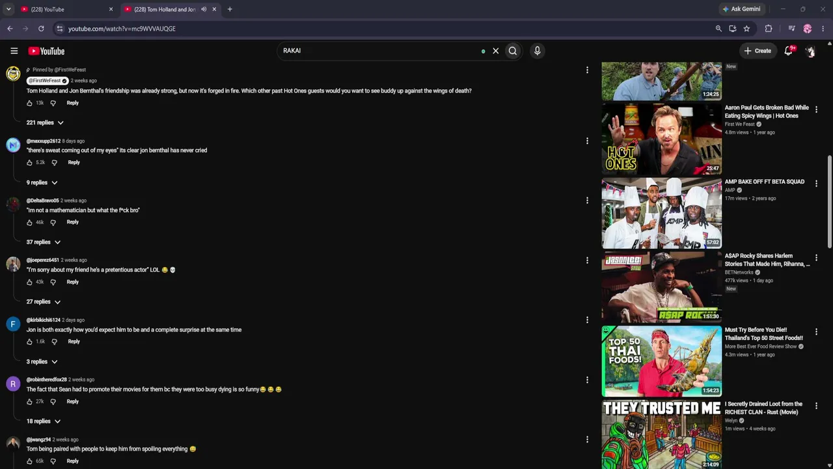
Task: Click the Create button
Action: point(758,51)
